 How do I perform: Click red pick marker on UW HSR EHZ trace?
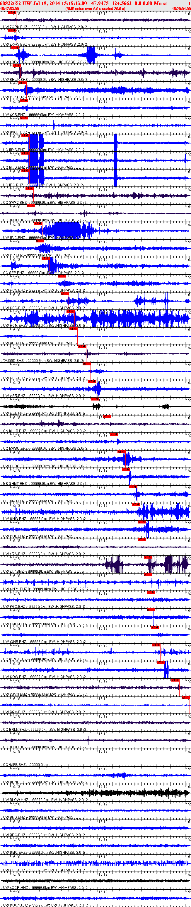(x=92, y=382)
